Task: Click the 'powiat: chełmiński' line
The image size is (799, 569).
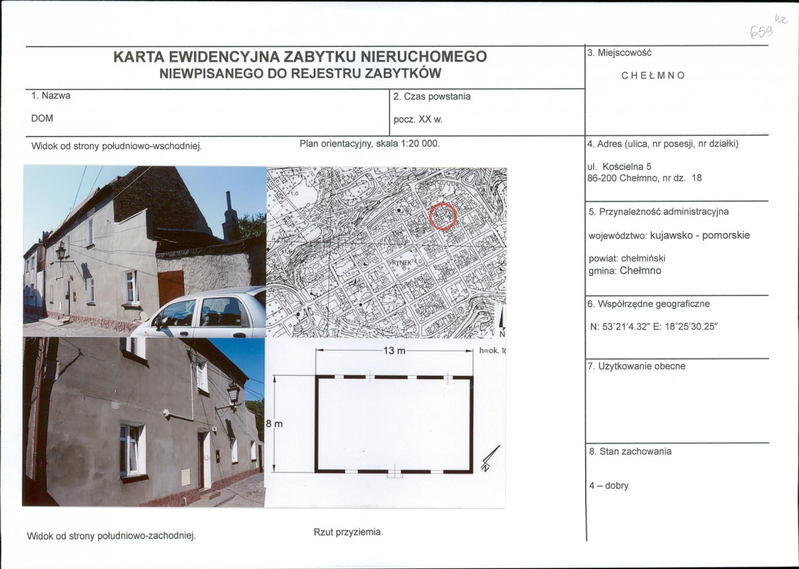Action: point(627,259)
